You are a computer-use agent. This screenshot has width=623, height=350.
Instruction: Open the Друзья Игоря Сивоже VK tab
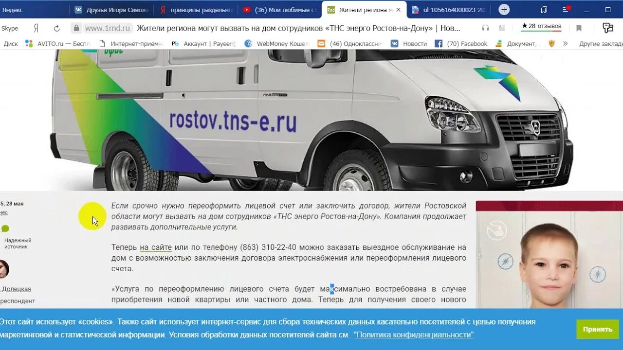coord(112,10)
